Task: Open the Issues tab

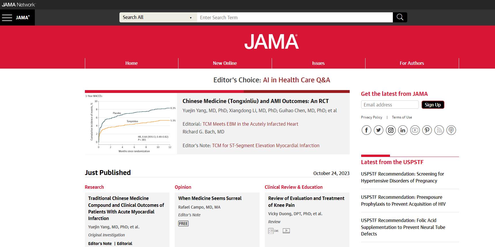Action: click(x=318, y=63)
